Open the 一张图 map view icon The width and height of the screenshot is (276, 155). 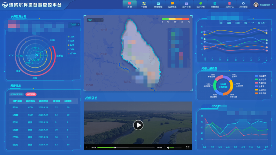pyautogui.click(x=144, y=3)
